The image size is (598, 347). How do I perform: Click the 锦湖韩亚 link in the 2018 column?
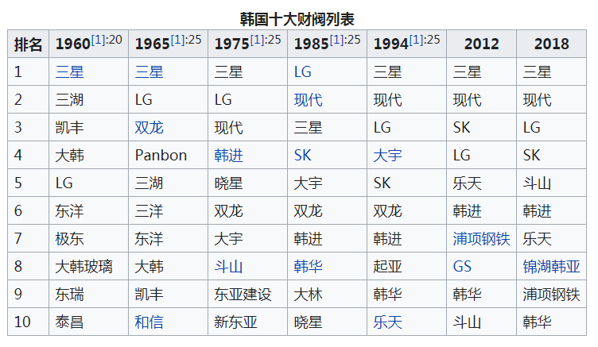551,267
